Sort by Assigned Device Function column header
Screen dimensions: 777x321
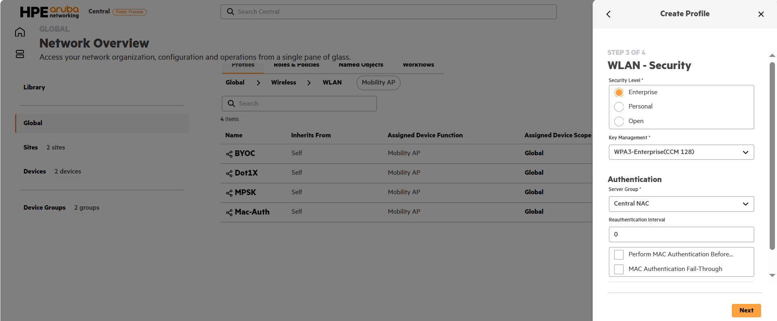[425, 135]
